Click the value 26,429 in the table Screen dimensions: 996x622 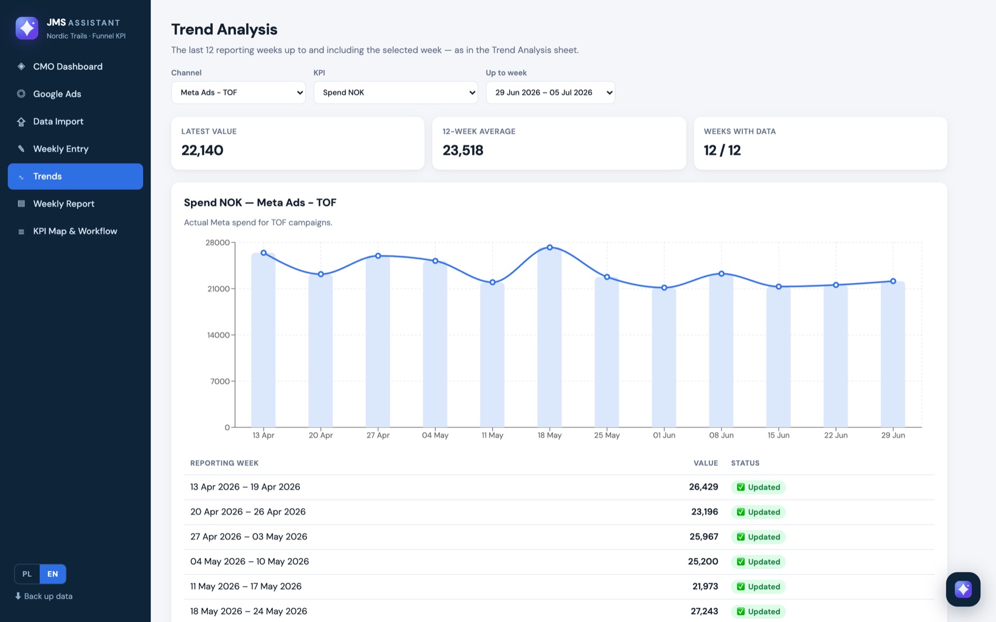(x=703, y=487)
